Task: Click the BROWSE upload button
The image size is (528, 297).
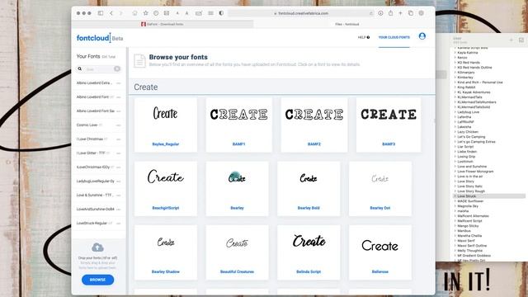Action: click(97, 280)
